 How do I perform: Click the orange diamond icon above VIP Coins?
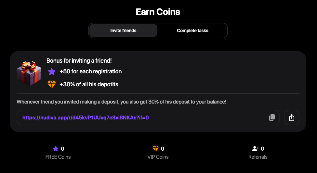pos(156,149)
